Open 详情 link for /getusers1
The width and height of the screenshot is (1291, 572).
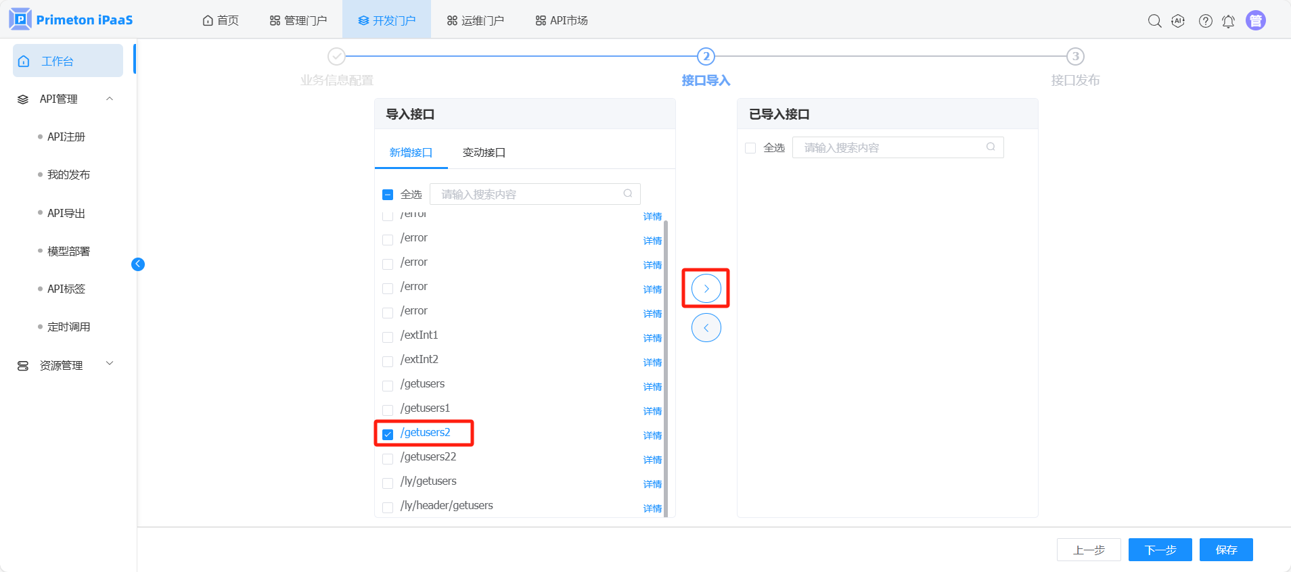pyautogui.click(x=652, y=410)
